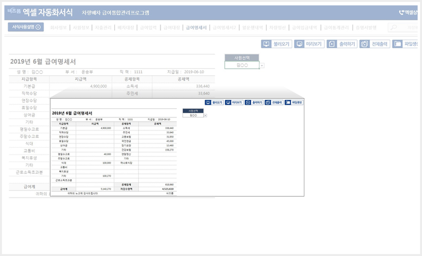Click the 평일수고료 row label in the background sheet

pyautogui.click(x=29, y=129)
